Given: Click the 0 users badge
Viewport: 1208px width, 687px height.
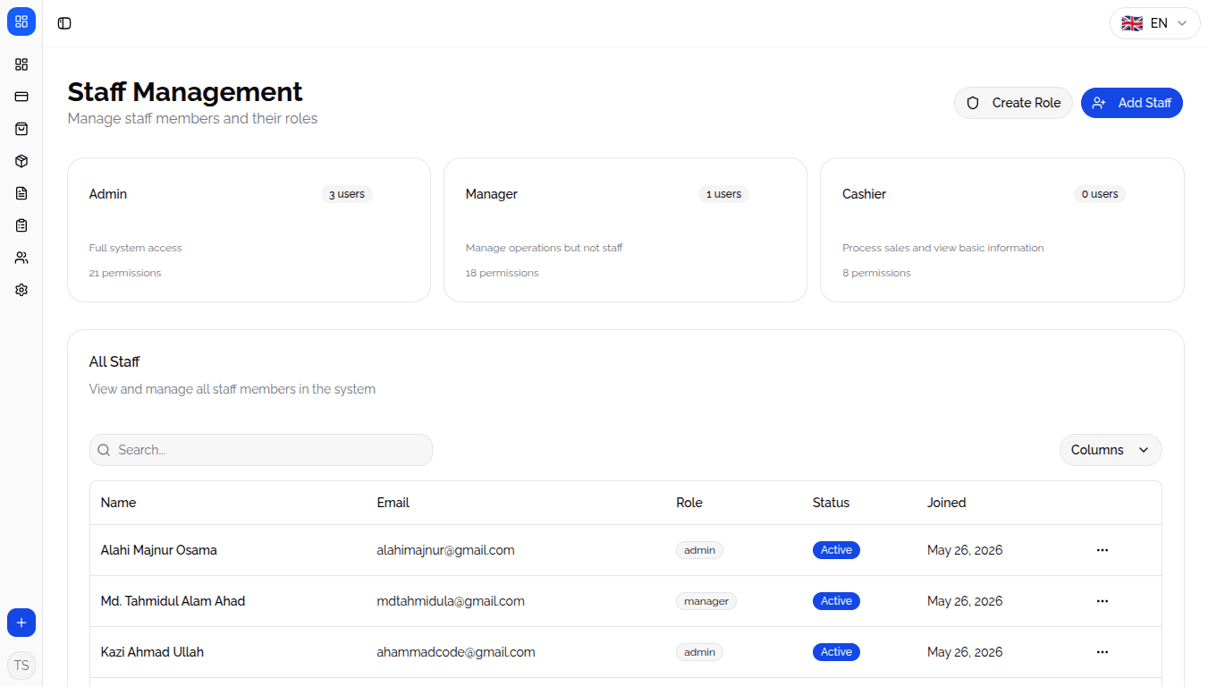Looking at the screenshot, I should pyautogui.click(x=1100, y=194).
